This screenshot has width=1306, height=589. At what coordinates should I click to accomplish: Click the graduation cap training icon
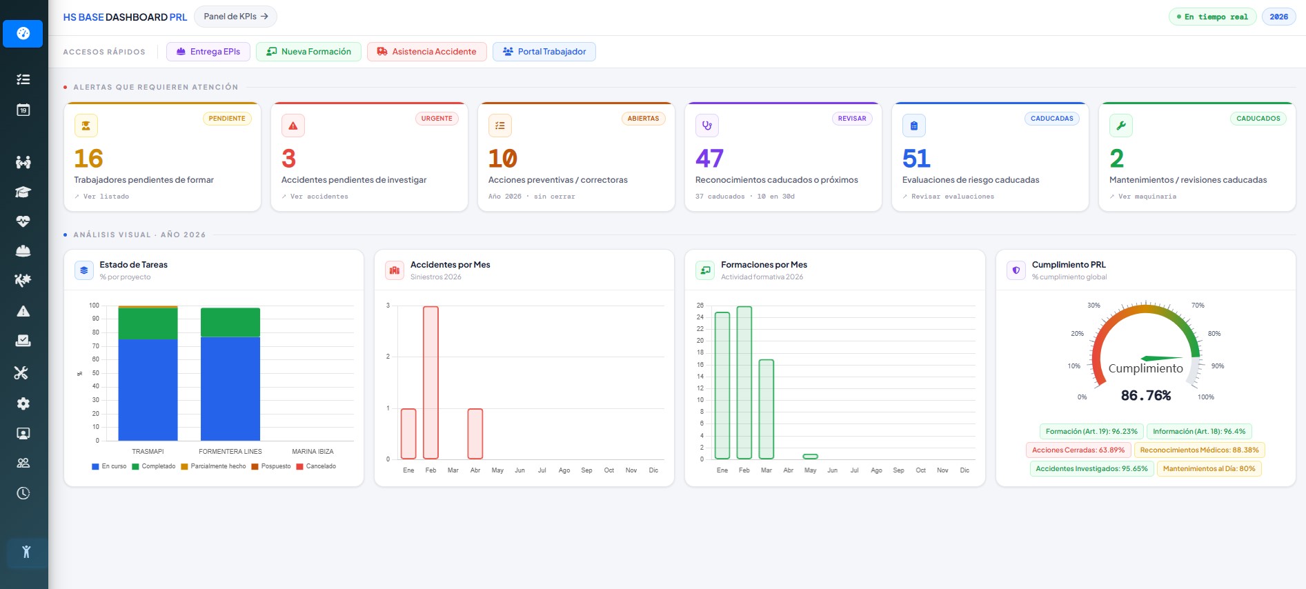coord(23,192)
